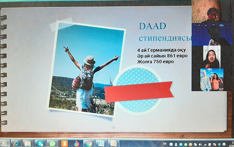Viewport: 234px width, 147px height.
Task: Click the line 'Жолға 750 евро'
Action: coord(155,62)
